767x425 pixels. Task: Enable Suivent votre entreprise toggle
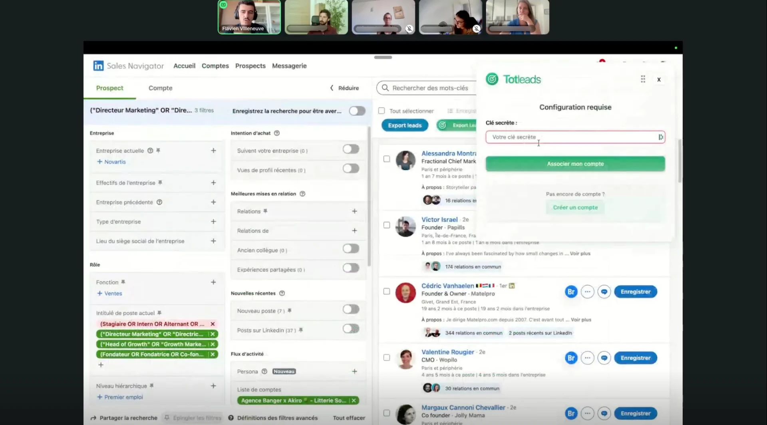pos(351,149)
